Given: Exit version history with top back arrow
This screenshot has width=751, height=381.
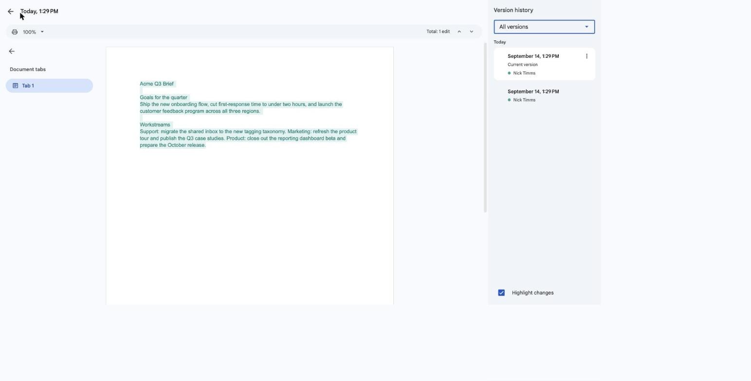Looking at the screenshot, I should point(11,11).
